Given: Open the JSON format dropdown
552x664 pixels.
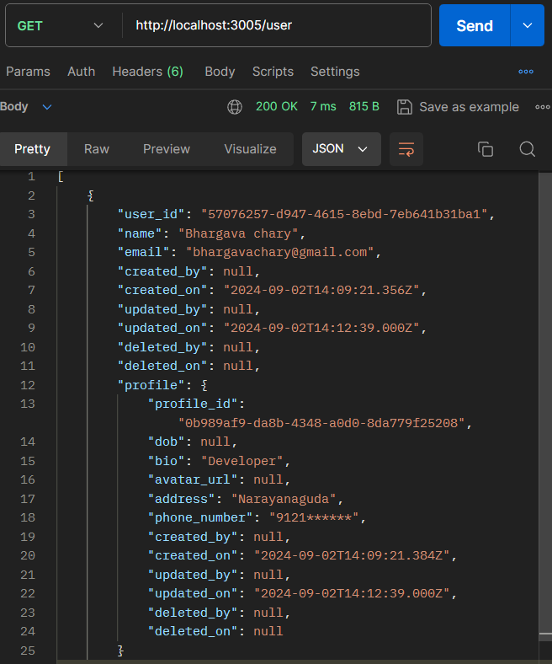Looking at the screenshot, I should (341, 149).
